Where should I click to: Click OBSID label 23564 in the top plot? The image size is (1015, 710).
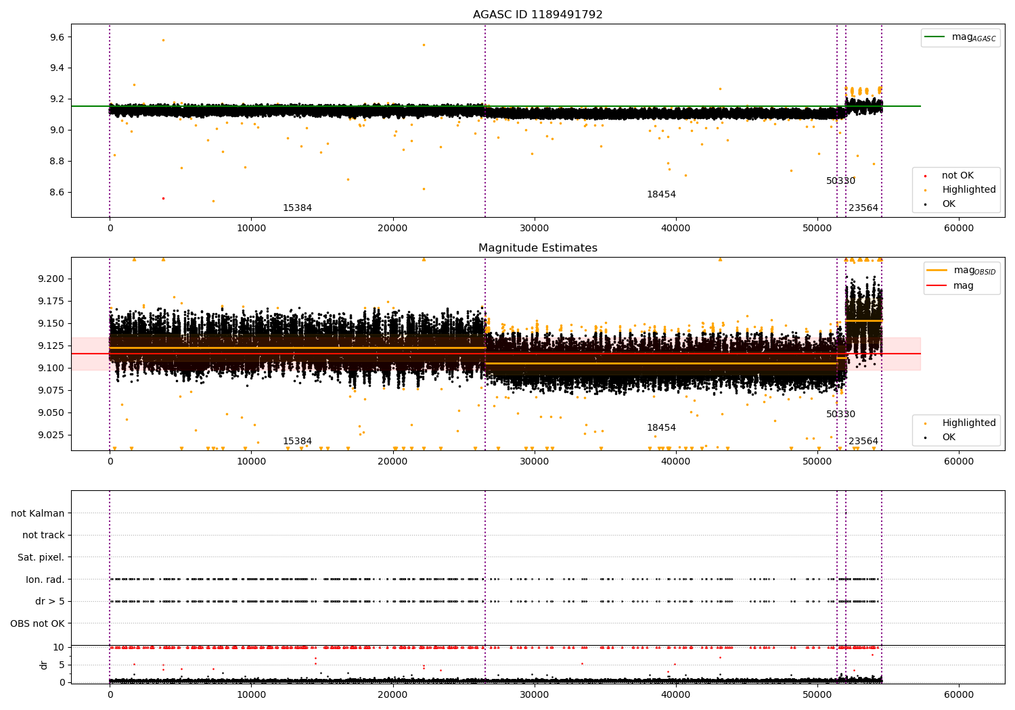click(863, 208)
